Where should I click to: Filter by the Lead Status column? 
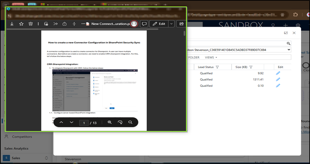tap(217, 67)
